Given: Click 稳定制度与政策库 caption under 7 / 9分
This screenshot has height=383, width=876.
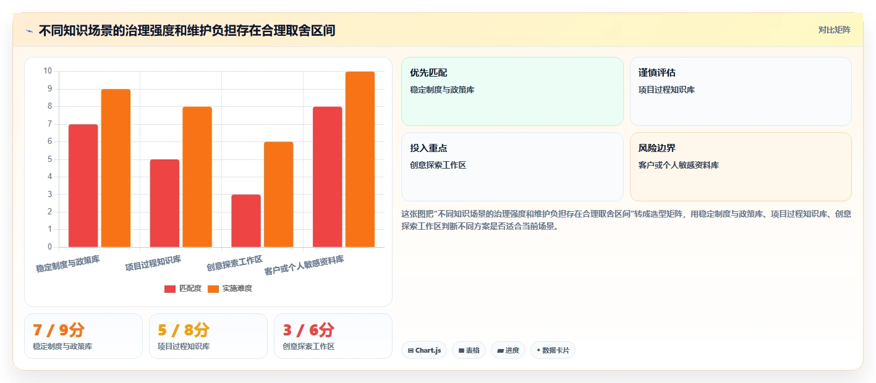Looking at the screenshot, I should click(62, 347).
